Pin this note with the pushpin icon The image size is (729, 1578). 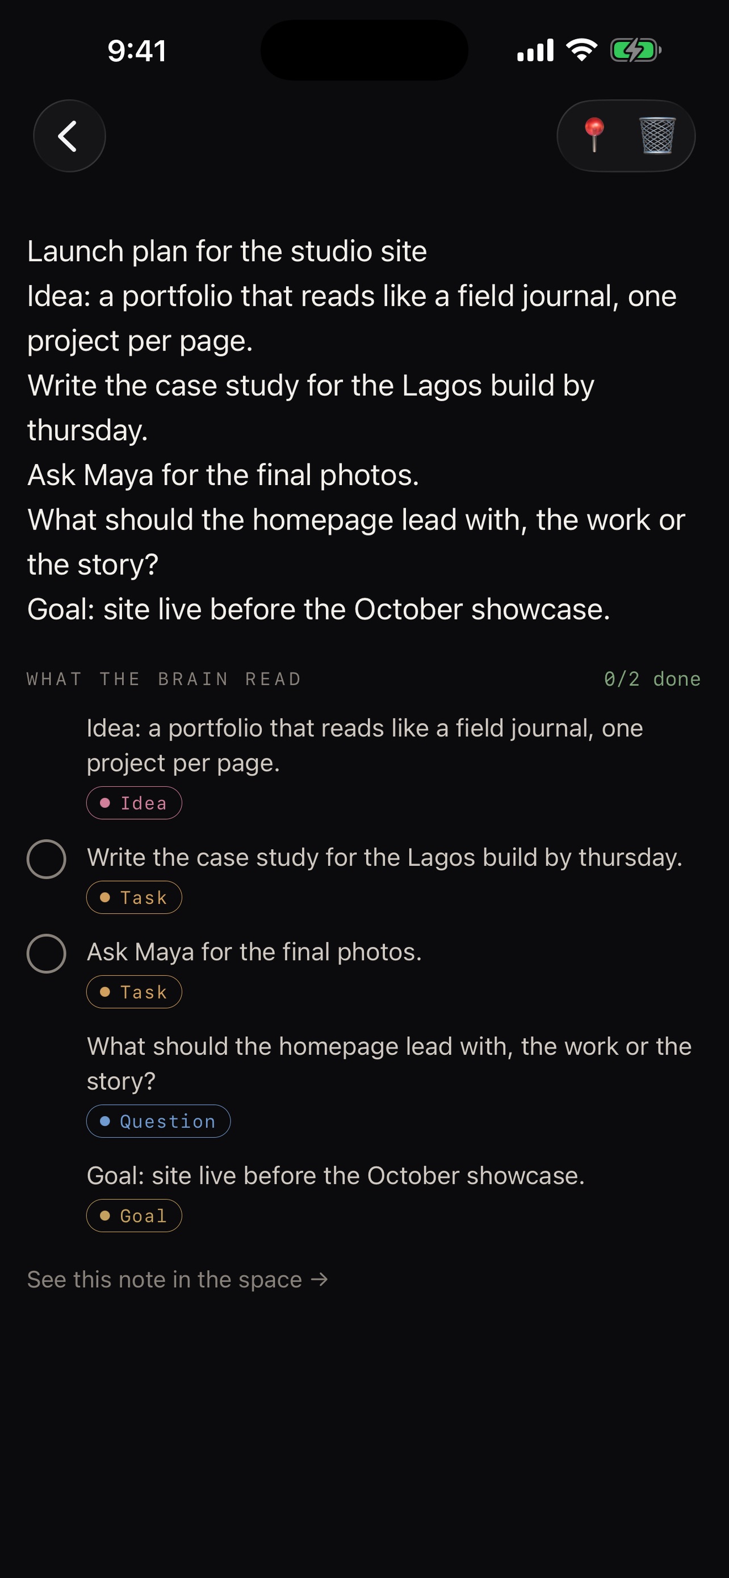coord(594,135)
